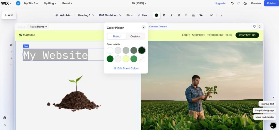Select the darkest green selected swatch

tap(142, 50)
